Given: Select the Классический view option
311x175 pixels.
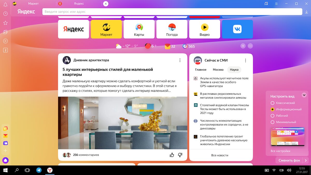Looking at the screenshot, I should [283, 103].
